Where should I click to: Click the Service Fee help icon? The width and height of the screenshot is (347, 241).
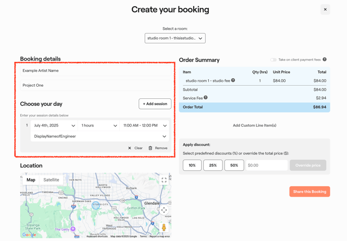click(x=206, y=98)
